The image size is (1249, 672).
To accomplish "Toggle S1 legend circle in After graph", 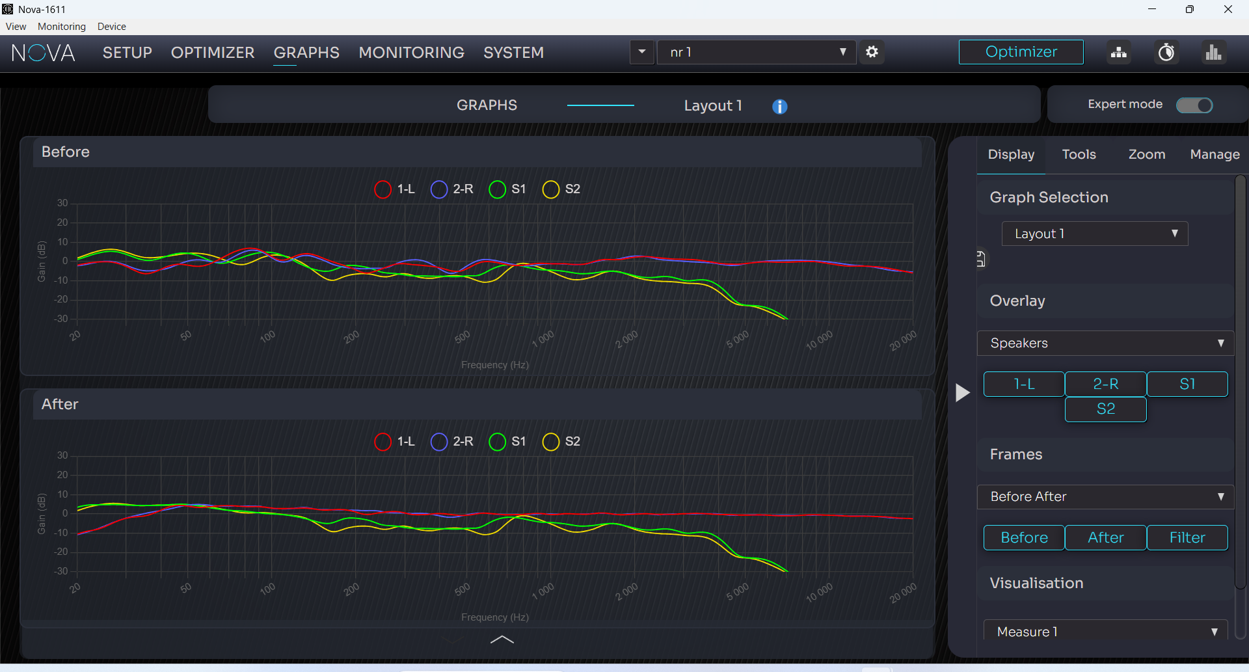I will pos(497,442).
